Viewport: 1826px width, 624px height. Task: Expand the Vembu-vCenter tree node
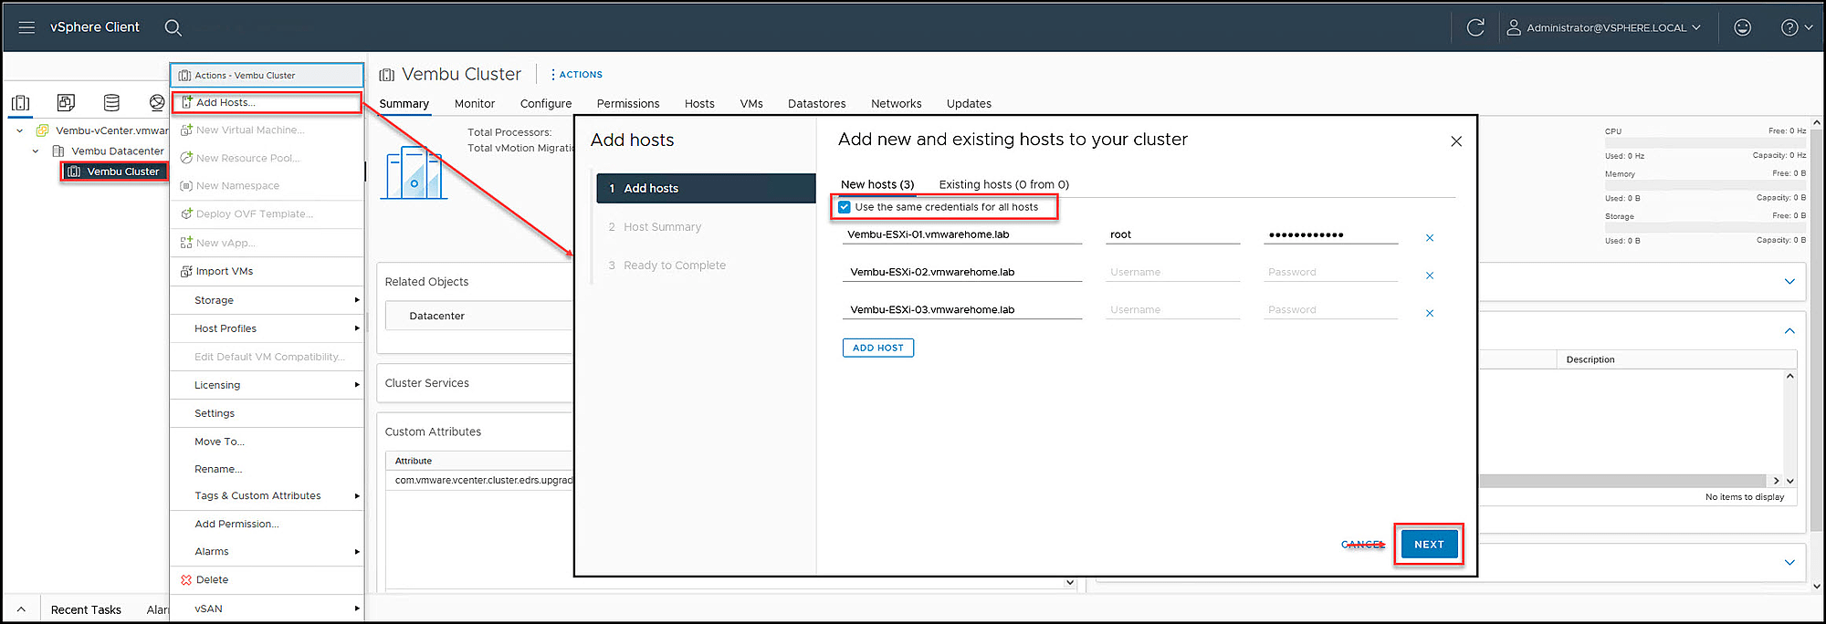20,130
